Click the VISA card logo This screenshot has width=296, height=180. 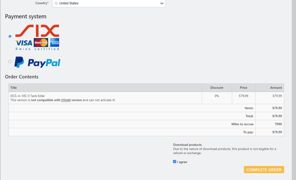[24, 43]
